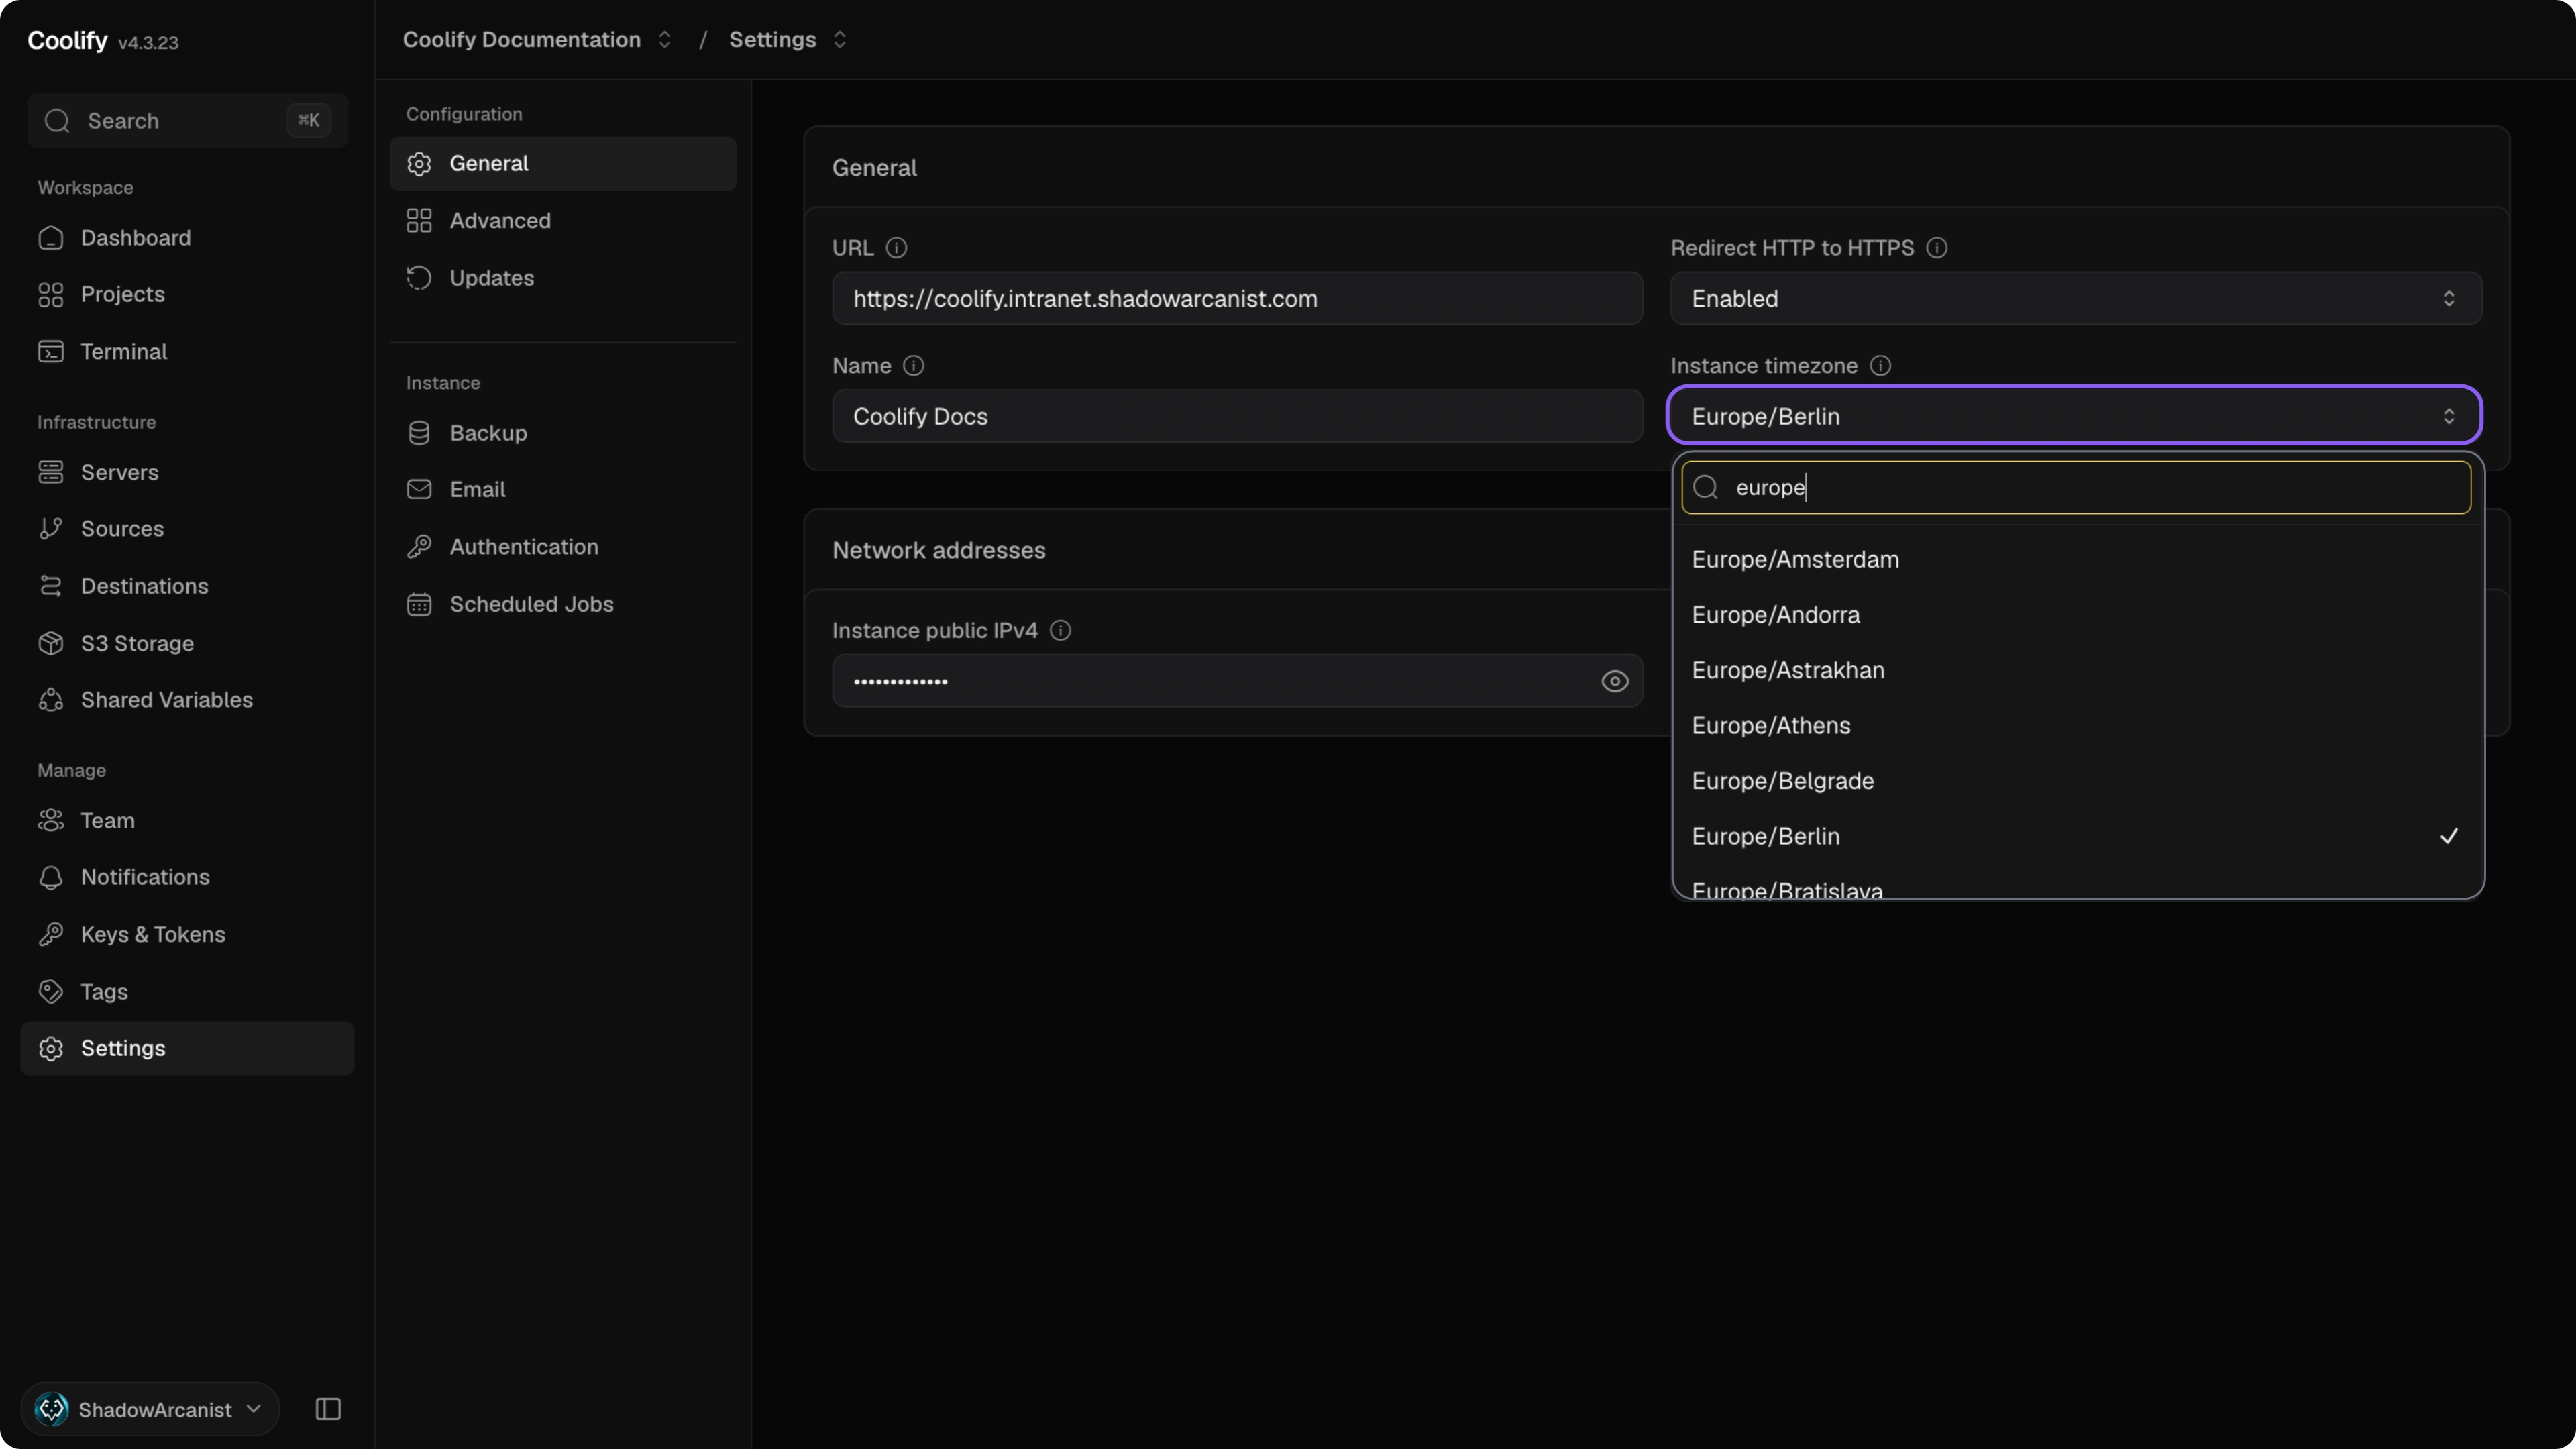Open Authentication settings page
This screenshot has height=1449, width=2576.
563,547
